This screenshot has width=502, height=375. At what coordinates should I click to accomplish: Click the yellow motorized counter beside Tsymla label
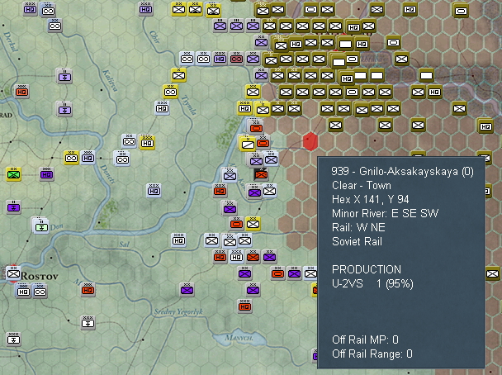(170, 92)
